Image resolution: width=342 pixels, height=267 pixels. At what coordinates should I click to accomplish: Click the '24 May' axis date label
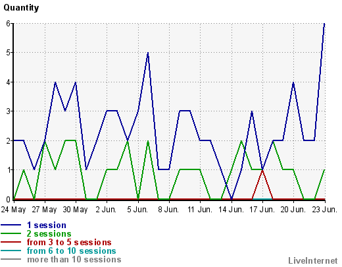13,210
